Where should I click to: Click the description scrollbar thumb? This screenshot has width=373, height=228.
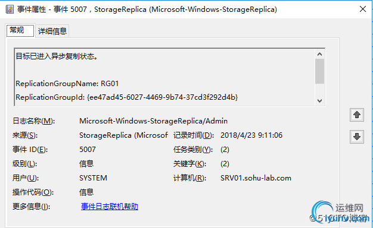pyautogui.click(x=319, y=71)
